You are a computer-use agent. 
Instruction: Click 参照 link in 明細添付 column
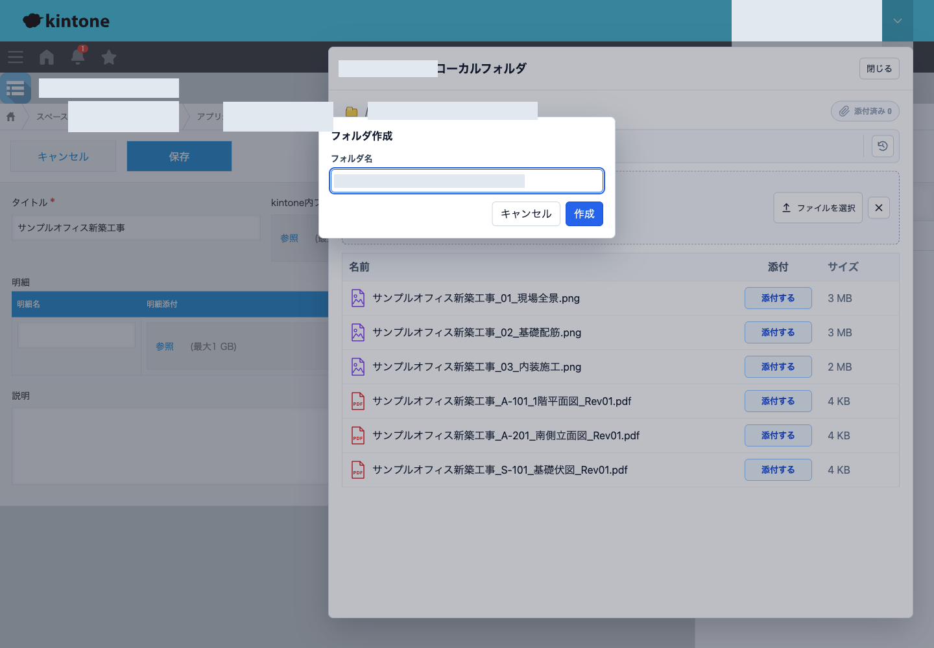pos(165,347)
